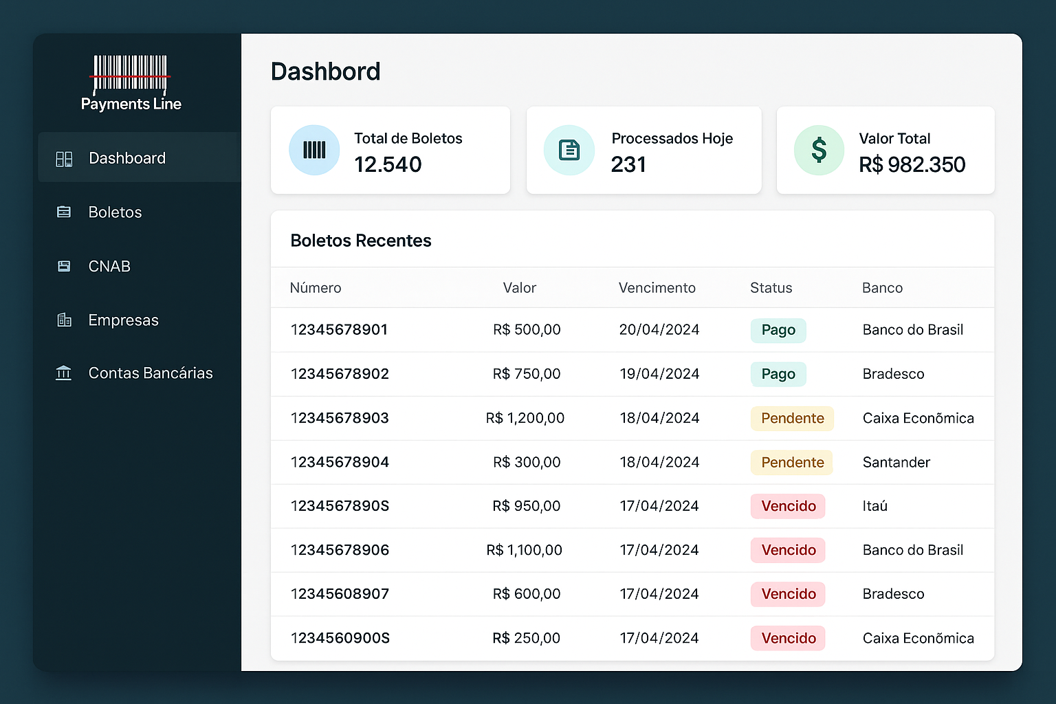The image size is (1056, 704).
Task: Sort table by Vencimento column header
Action: coord(657,287)
